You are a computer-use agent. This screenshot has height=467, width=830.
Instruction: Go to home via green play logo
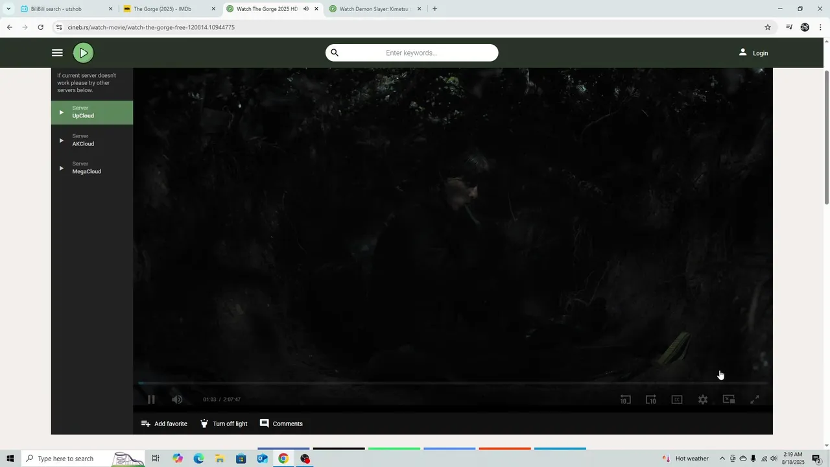[x=83, y=53]
